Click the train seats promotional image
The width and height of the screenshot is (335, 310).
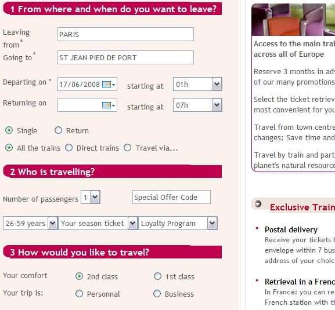[x=293, y=20]
